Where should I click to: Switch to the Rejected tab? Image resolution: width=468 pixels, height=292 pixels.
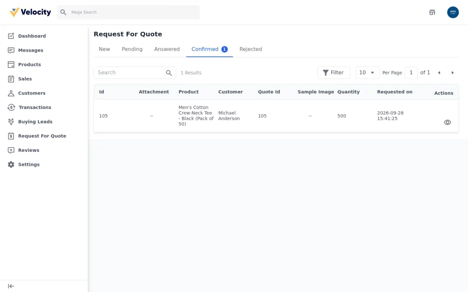251,49
